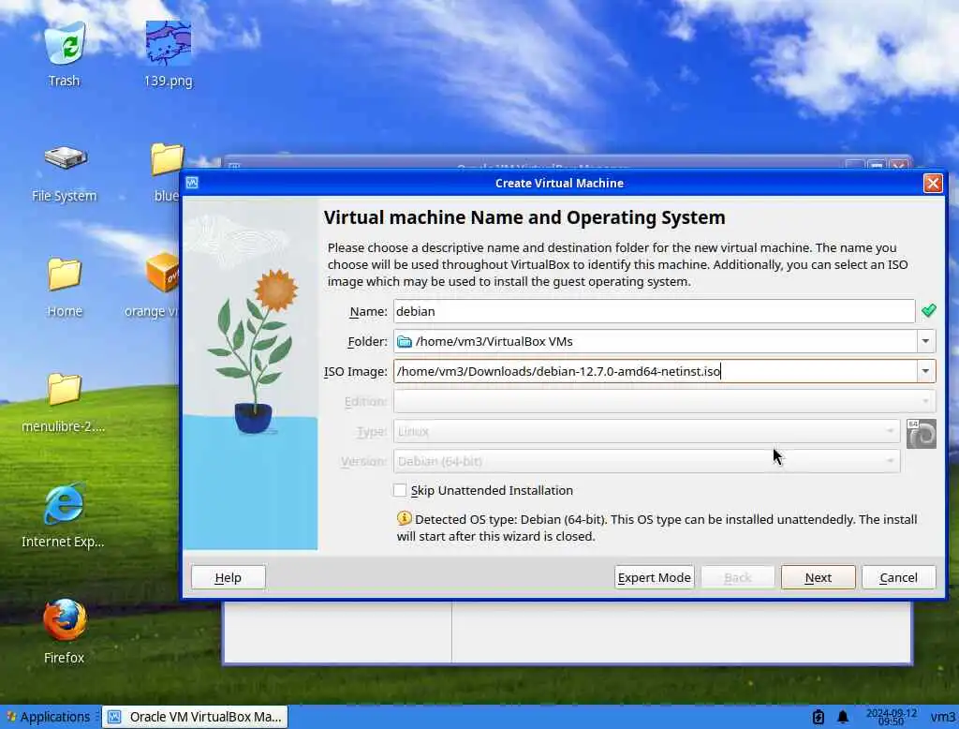
Task: Open the 139.png image file
Action: point(169,43)
